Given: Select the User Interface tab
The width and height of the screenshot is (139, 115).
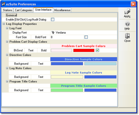Looking at the screenshot, I should coord(43,10).
